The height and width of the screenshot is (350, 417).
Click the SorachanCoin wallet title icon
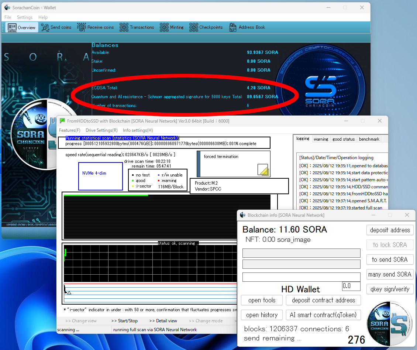[x=7, y=7]
